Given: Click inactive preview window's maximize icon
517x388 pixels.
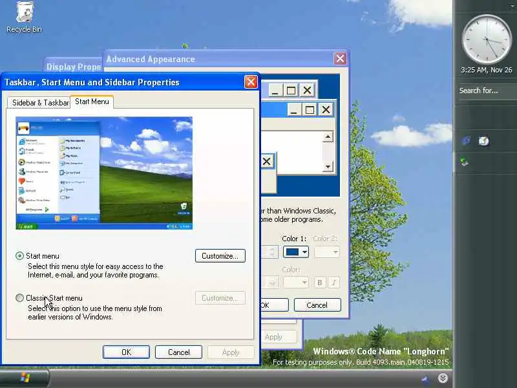Looking at the screenshot, I should tap(291, 90).
